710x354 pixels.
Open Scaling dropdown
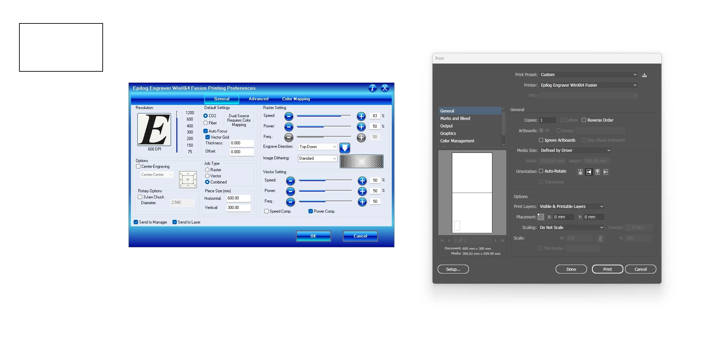(x=571, y=228)
